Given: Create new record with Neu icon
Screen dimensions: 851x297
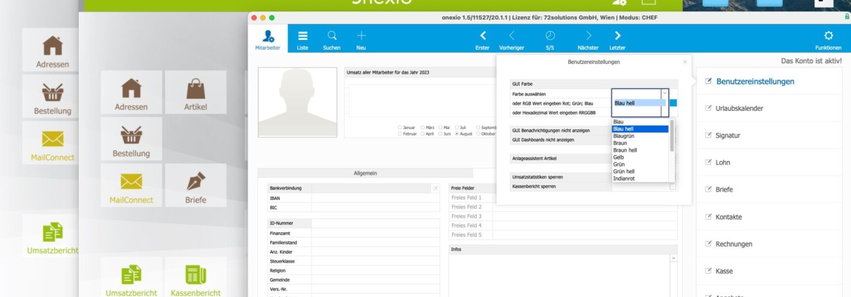Looking at the screenshot, I should click(361, 39).
